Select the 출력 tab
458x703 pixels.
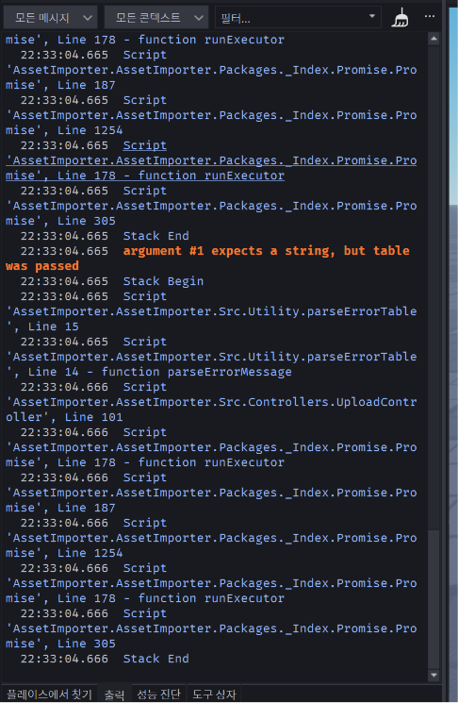[x=115, y=694]
